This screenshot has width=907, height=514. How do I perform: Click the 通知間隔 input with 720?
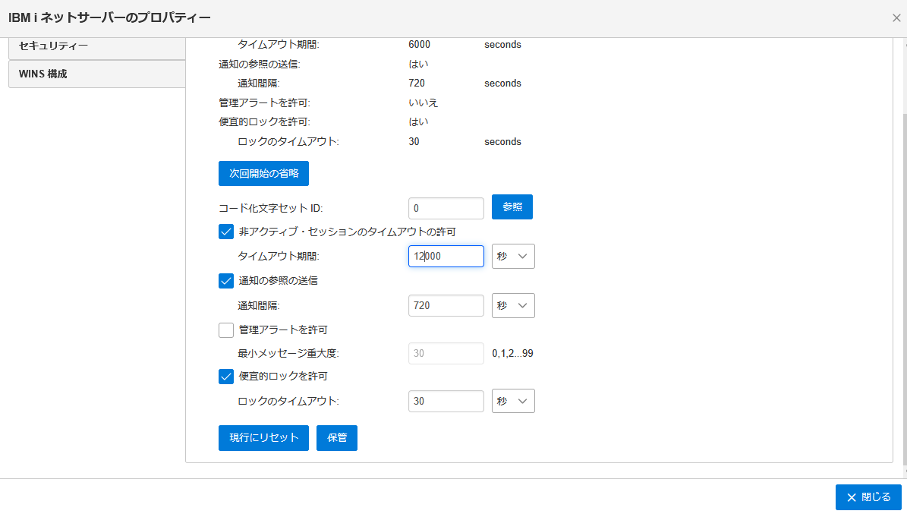point(446,306)
